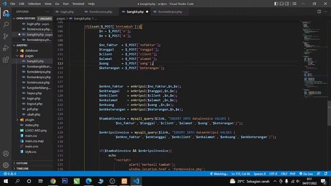The image size is (331, 186).
Task: Open editor more actions ellipsis
Action: tap(325, 11)
